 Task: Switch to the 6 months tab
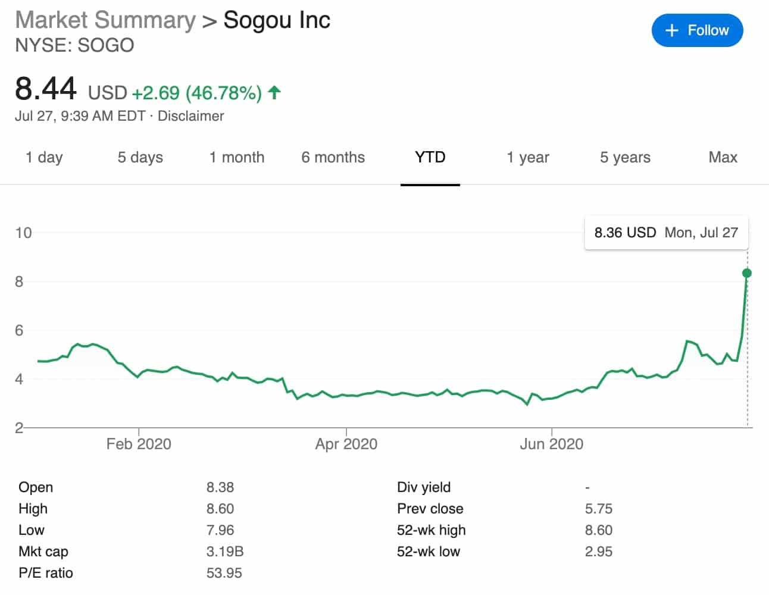(x=333, y=158)
